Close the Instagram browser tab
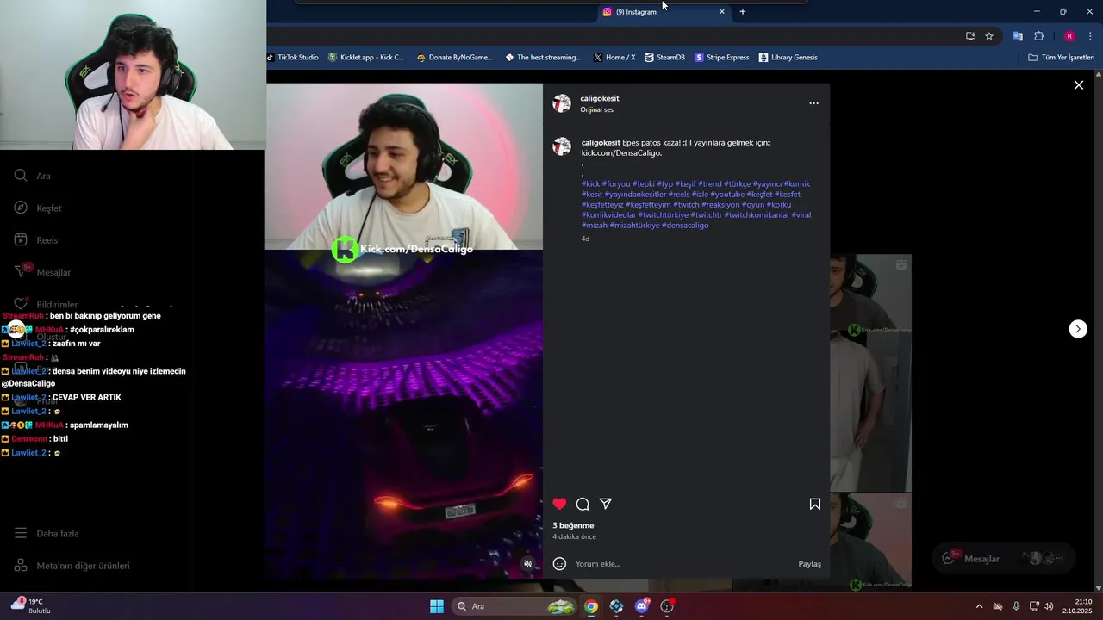The height and width of the screenshot is (620, 1103). click(x=722, y=12)
